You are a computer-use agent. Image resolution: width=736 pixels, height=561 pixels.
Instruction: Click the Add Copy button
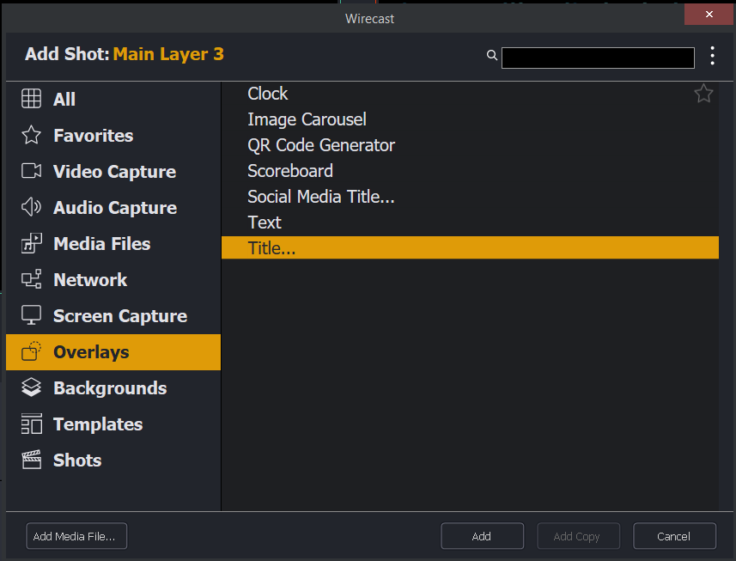pos(578,535)
